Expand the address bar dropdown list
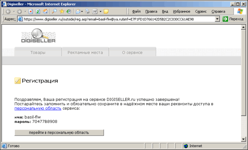The height and width of the screenshot is (150, 248). (x=218, y=19)
